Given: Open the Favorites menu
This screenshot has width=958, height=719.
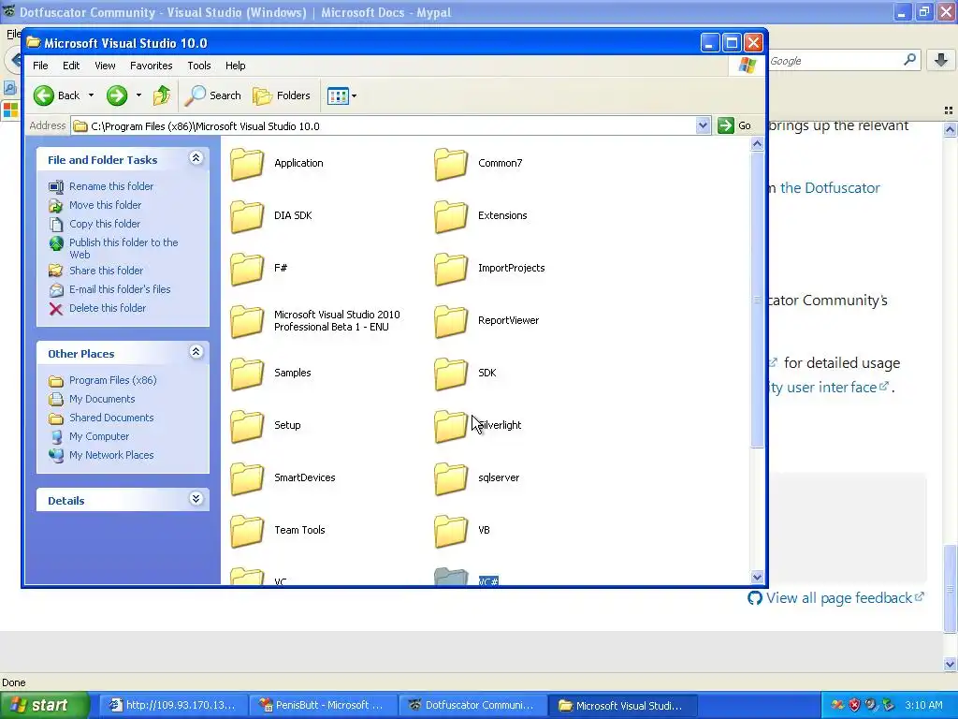Looking at the screenshot, I should click(151, 66).
